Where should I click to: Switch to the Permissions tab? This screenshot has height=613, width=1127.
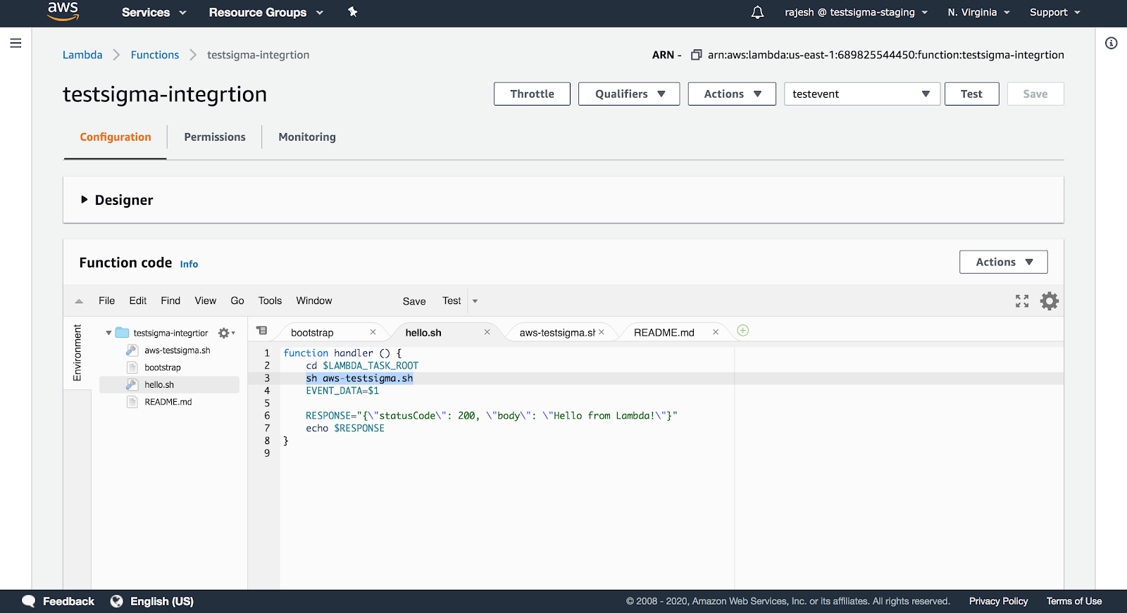click(x=215, y=137)
